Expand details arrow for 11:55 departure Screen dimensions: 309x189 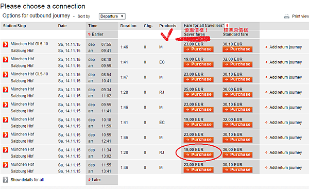click(6, 165)
